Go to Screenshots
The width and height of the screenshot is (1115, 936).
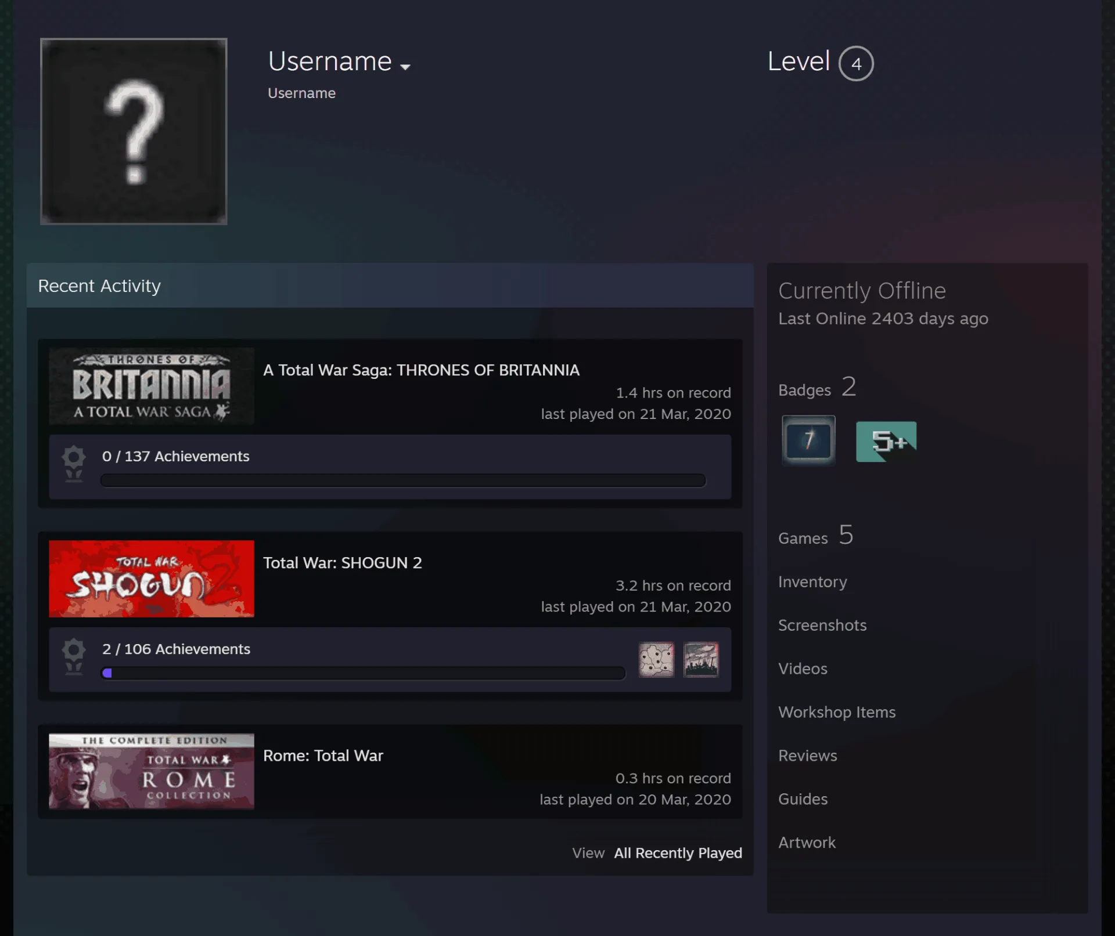pyautogui.click(x=822, y=625)
